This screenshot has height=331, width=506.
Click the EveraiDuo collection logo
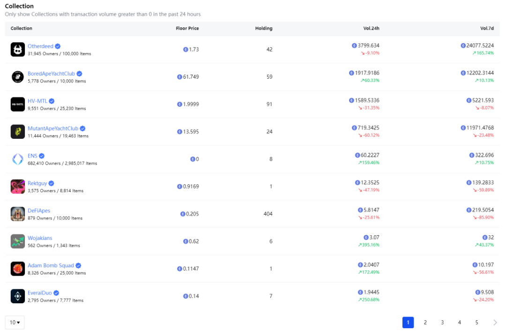(17, 296)
